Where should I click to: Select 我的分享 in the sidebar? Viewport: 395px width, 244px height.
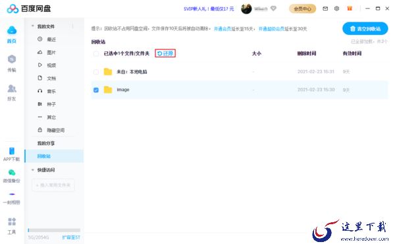click(46, 143)
